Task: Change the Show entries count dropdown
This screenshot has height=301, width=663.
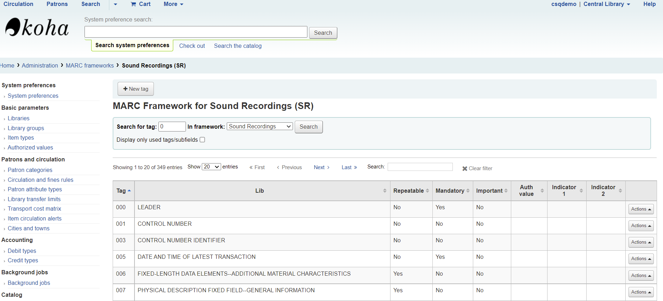Action: (211, 167)
